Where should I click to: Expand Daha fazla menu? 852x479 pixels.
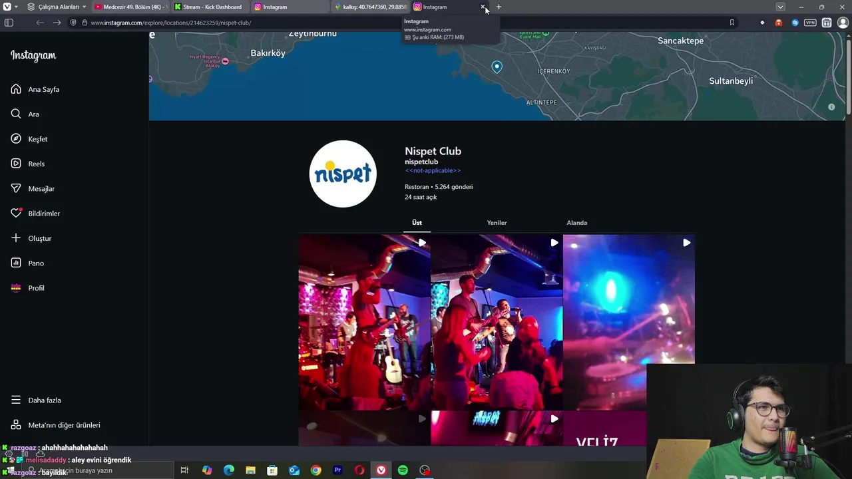tap(36, 400)
